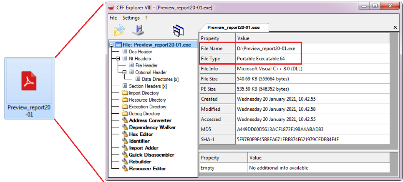403x182 pixels.
Task: Select the Resource Editor tool
Action: 147,169
